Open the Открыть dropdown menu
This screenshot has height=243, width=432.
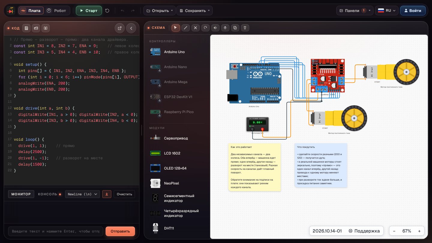159,10
